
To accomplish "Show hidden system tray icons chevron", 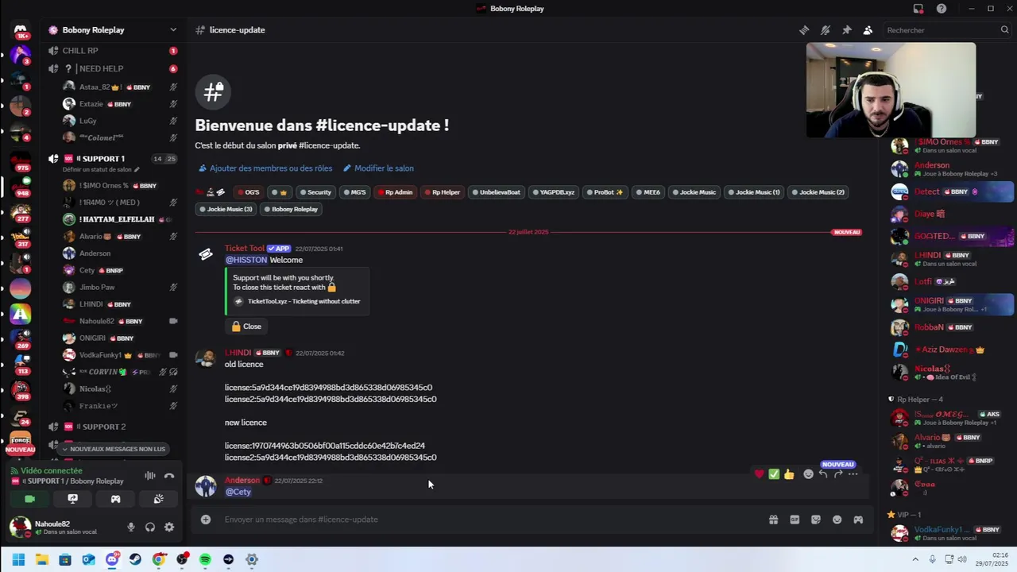I will [915, 559].
